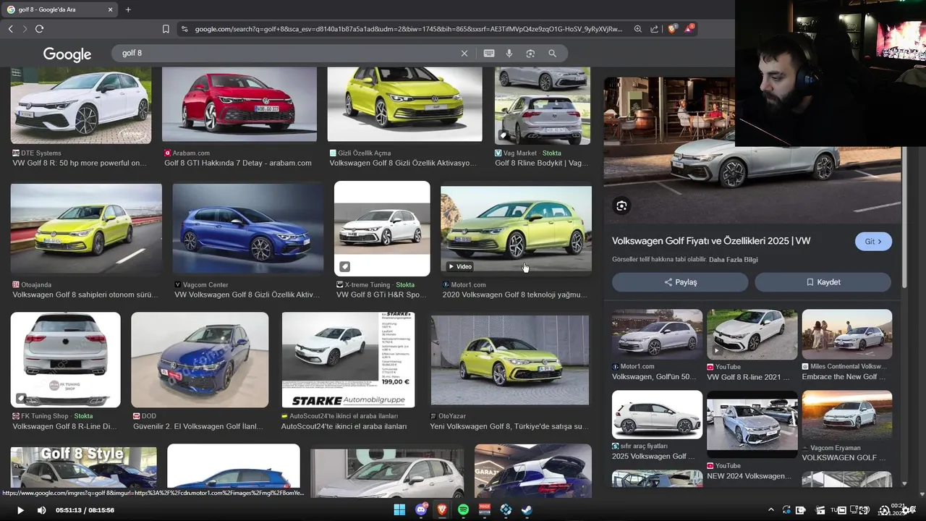Open the DOD blue Golf showroom image
Screen dimensions: 926x521
tap(200, 360)
